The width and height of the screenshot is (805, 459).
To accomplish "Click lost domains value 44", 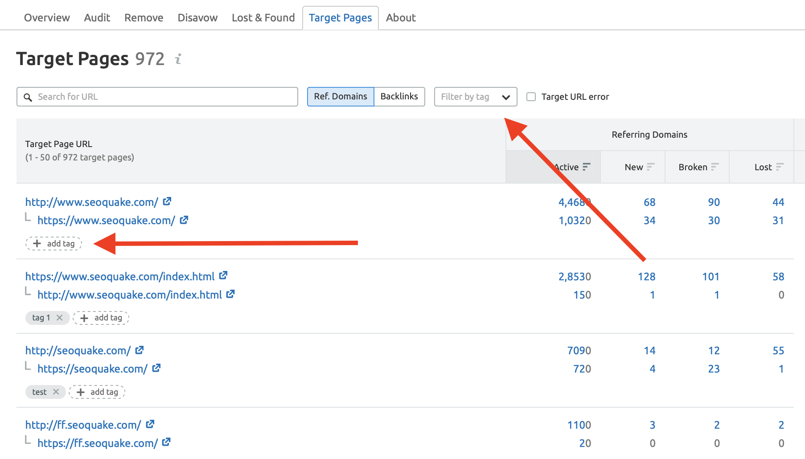I will [778, 202].
